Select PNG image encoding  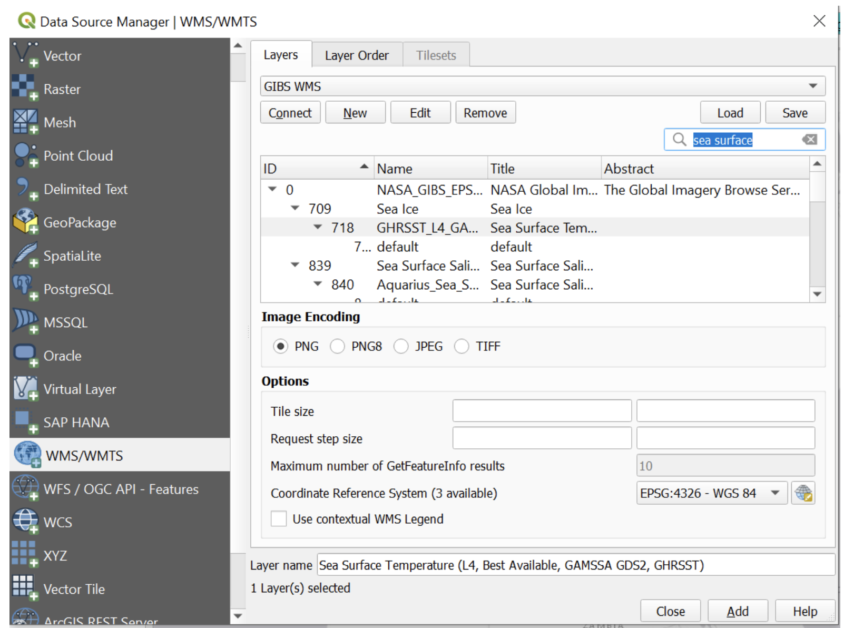tap(280, 346)
